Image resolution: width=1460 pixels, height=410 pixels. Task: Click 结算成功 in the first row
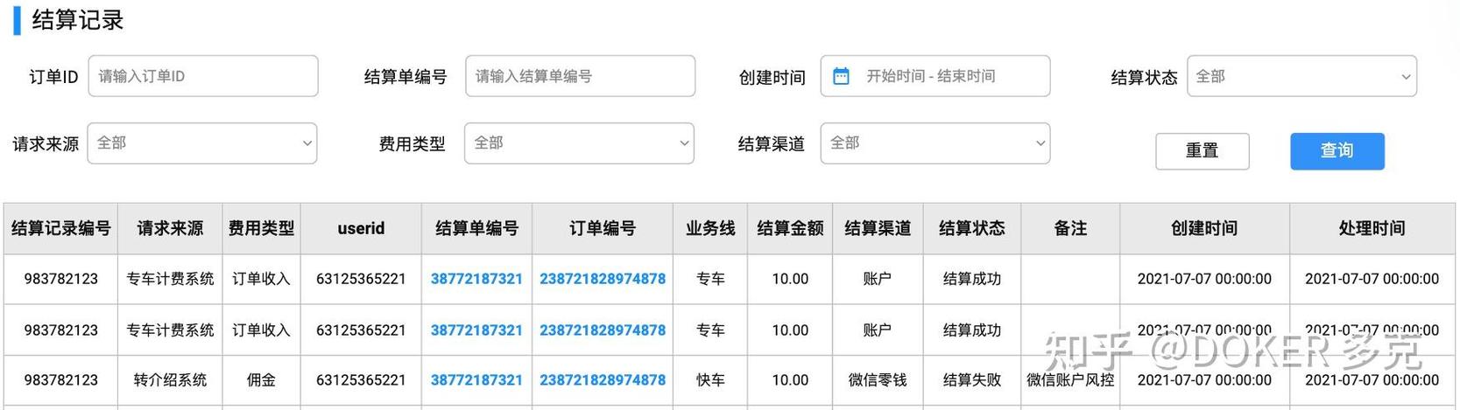pyautogui.click(x=972, y=279)
